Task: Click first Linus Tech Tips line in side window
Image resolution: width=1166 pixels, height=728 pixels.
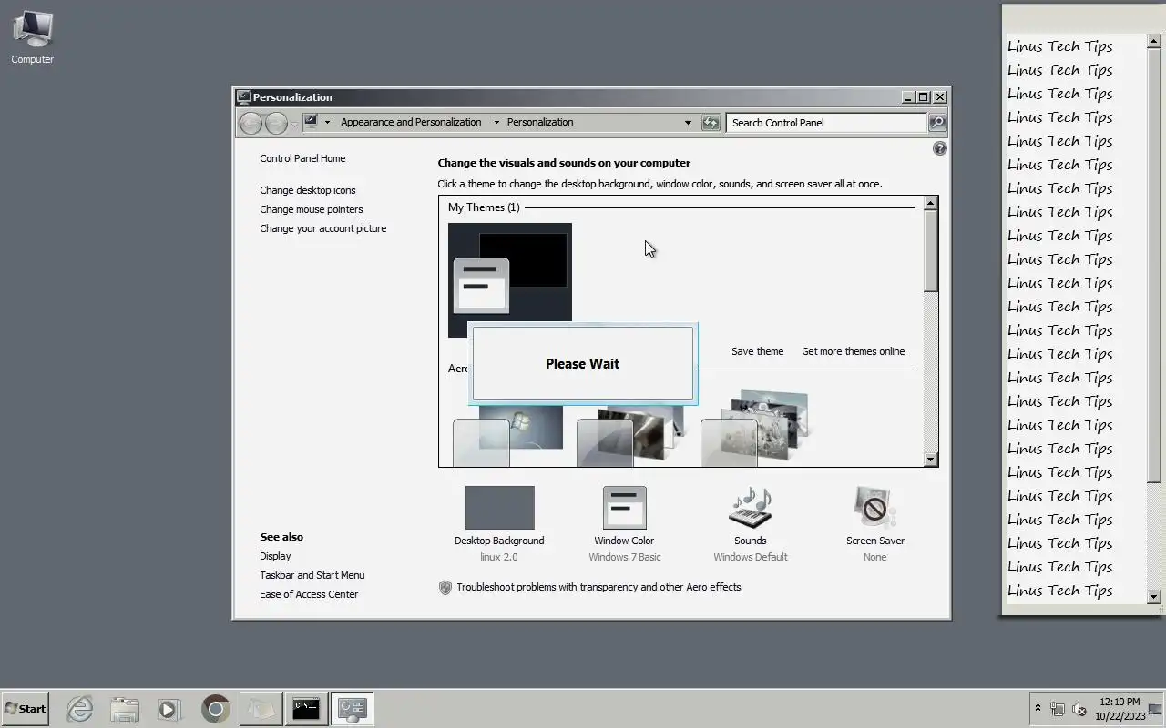Action: 1060,46
